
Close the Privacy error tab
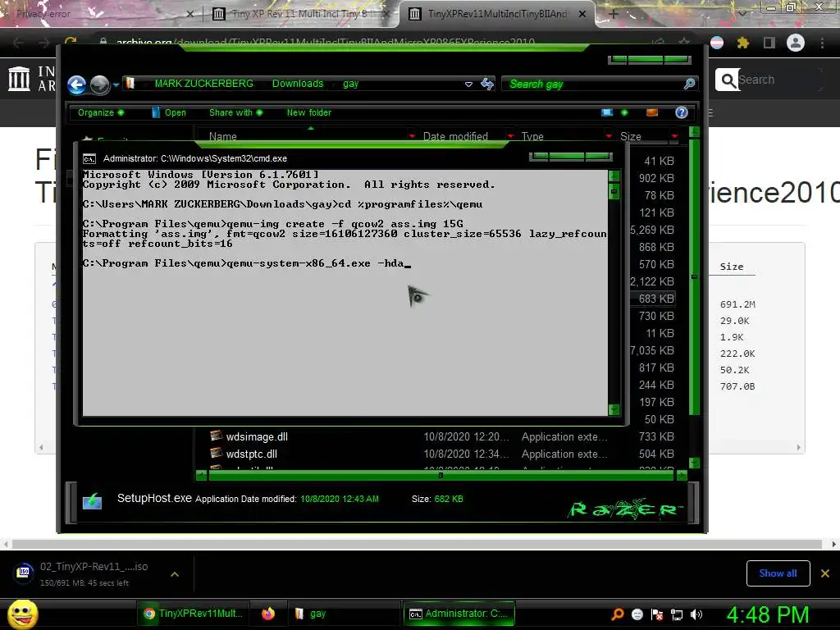point(190,15)
